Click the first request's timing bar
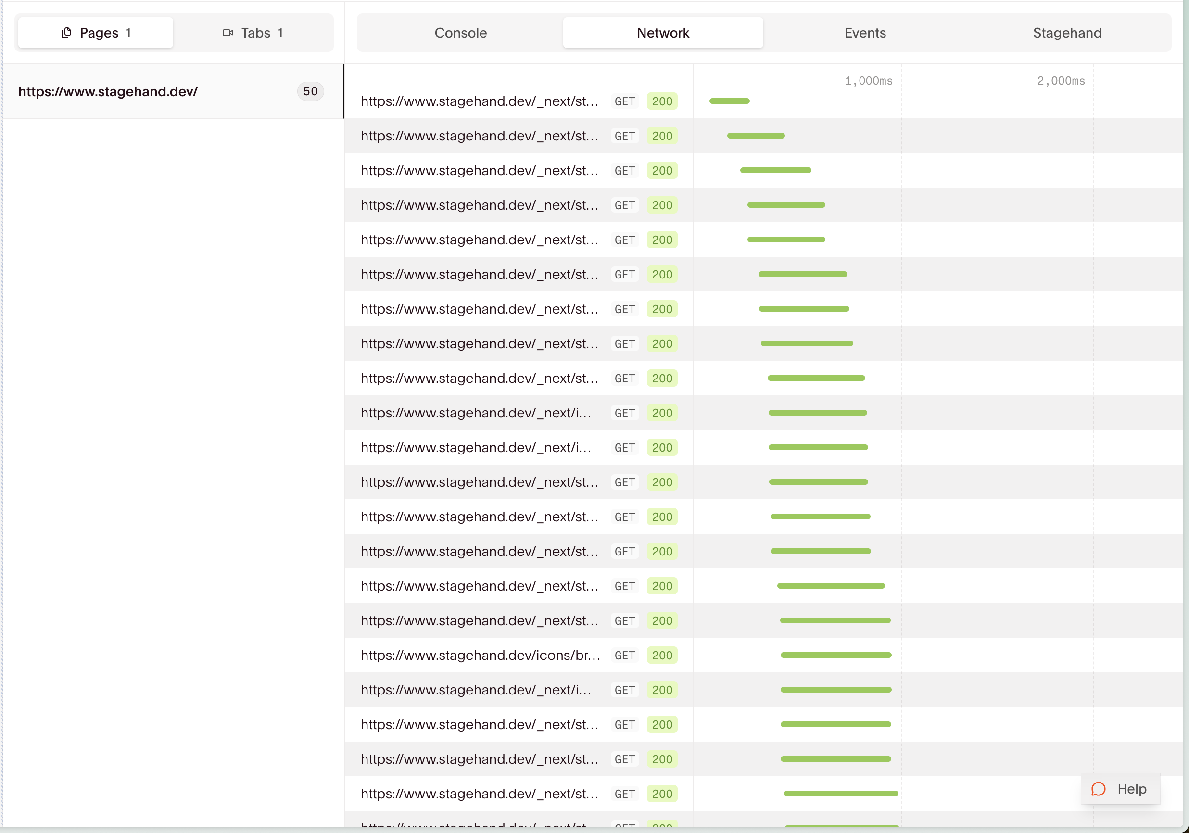 tap(729, 101)
